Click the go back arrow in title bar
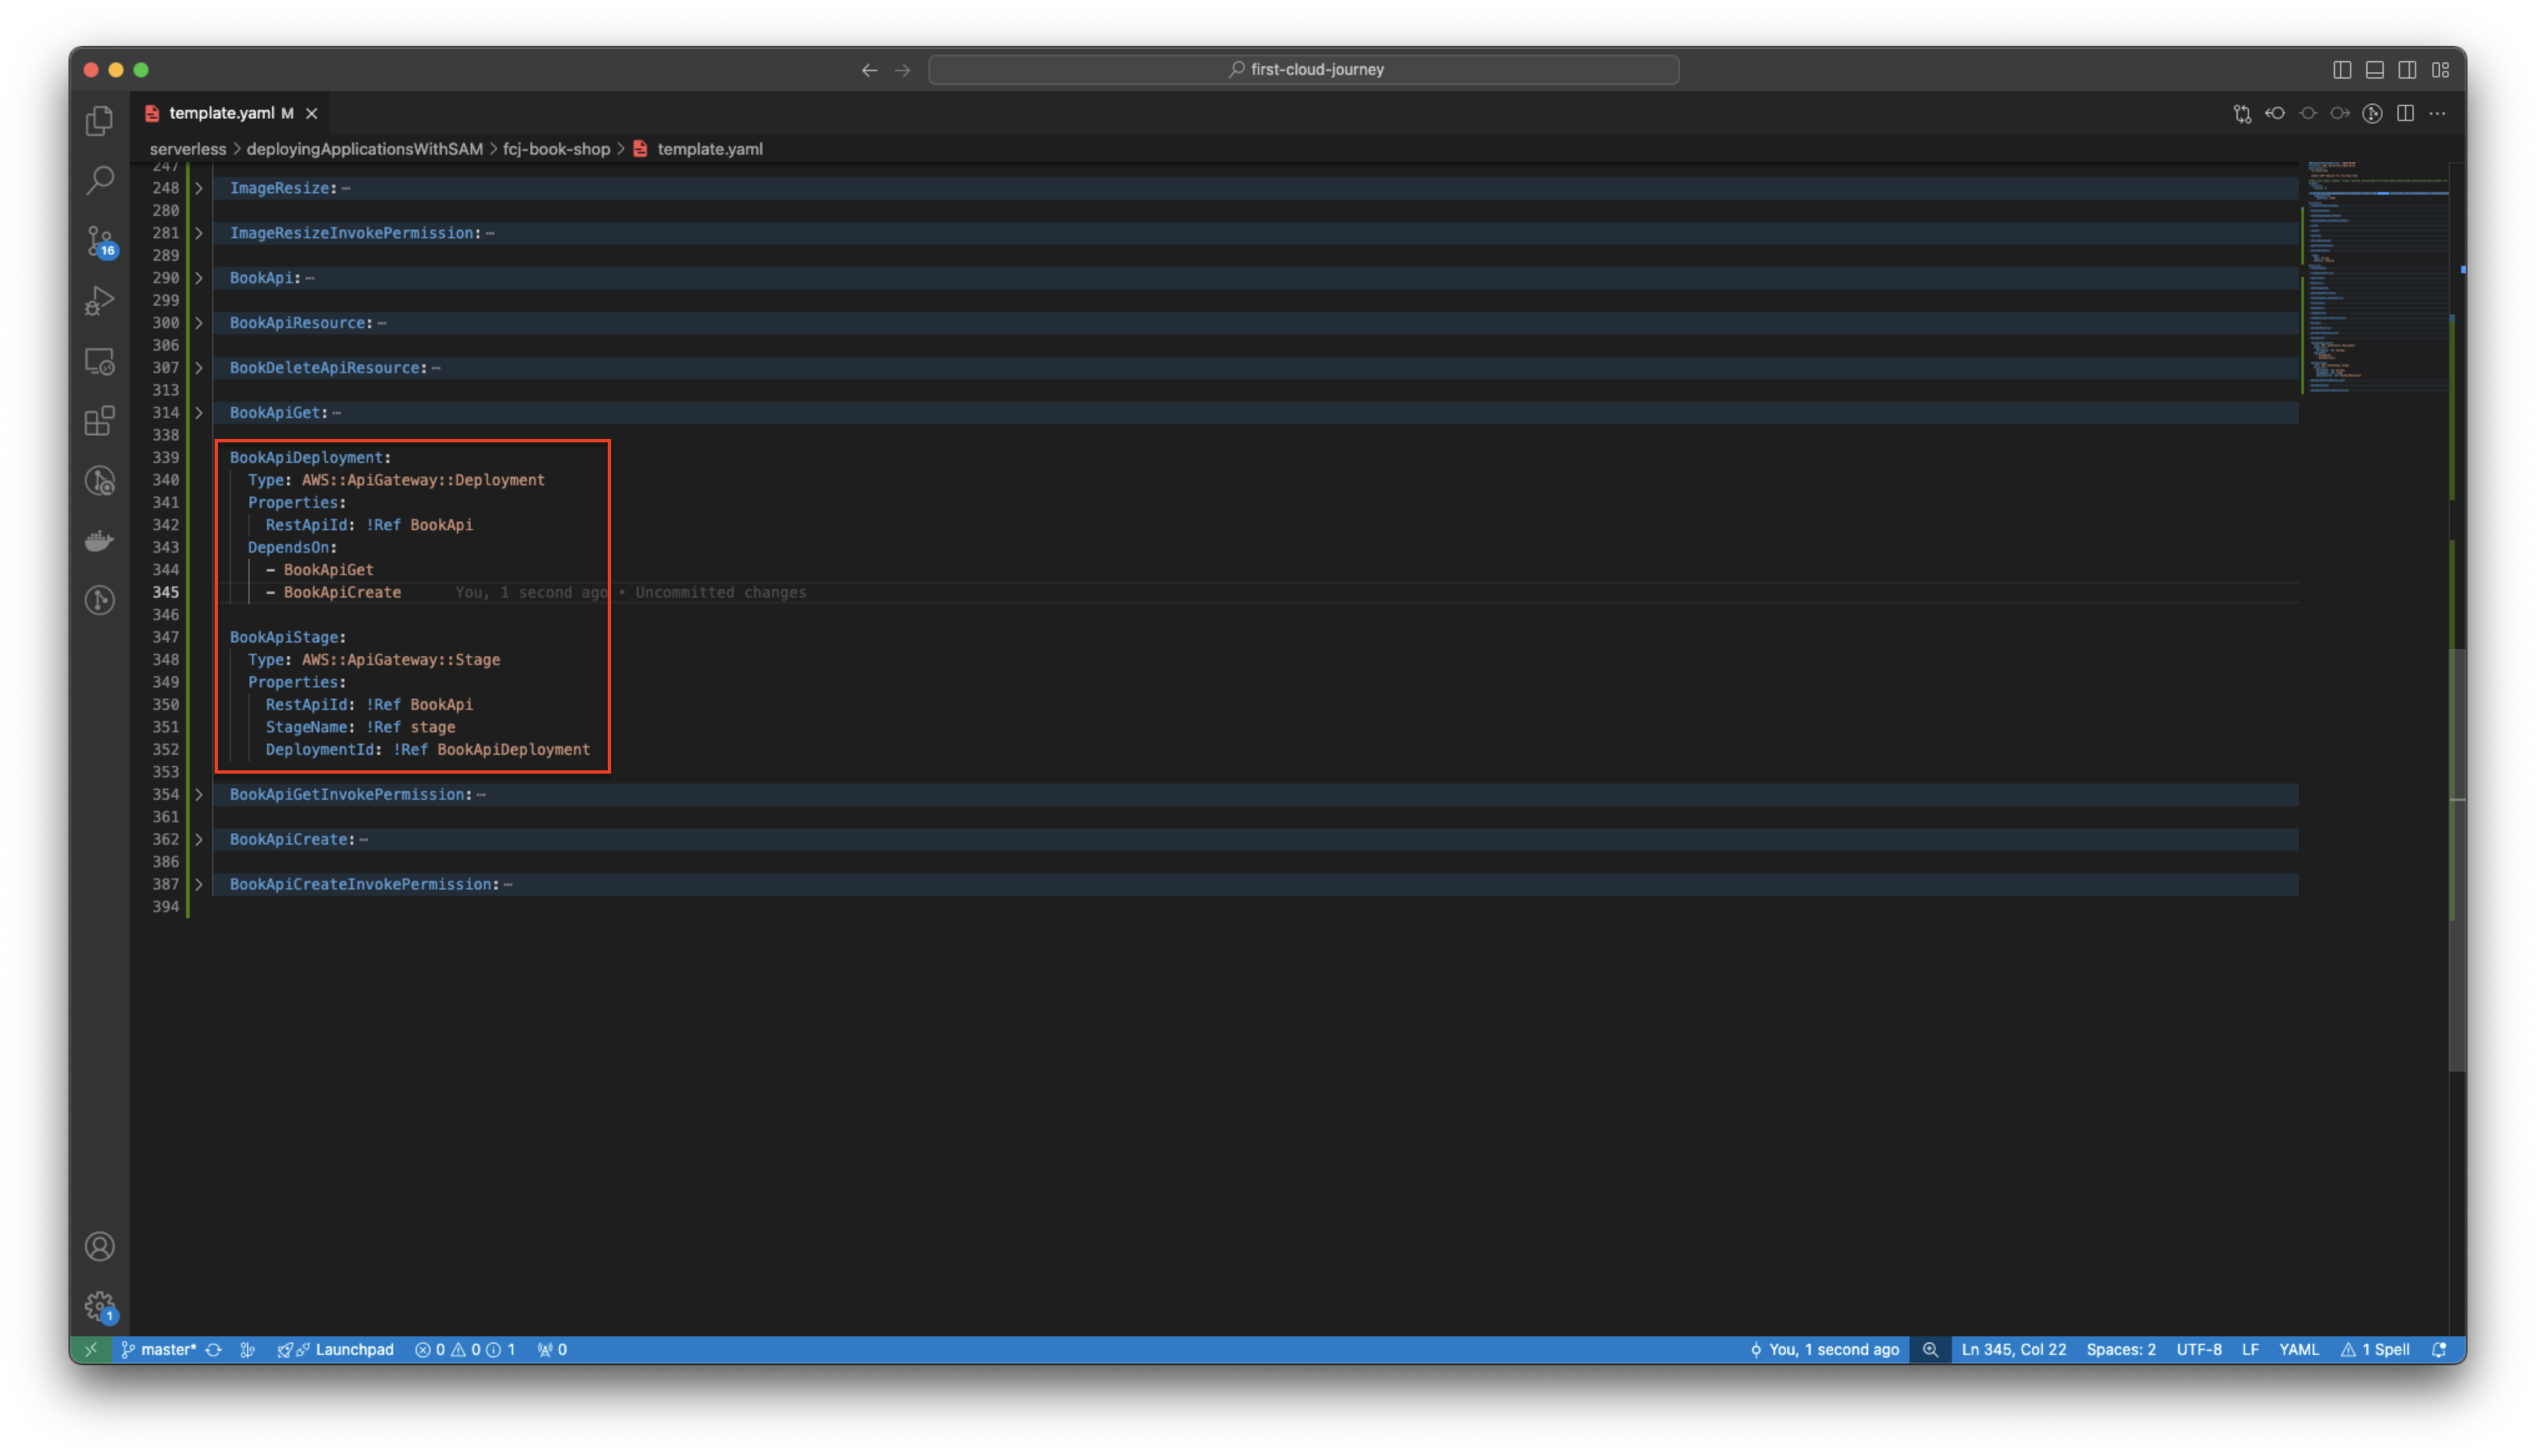 [x=869, y=70]
